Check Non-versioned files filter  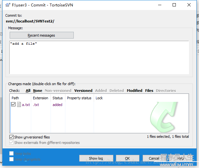click(58, 91)
